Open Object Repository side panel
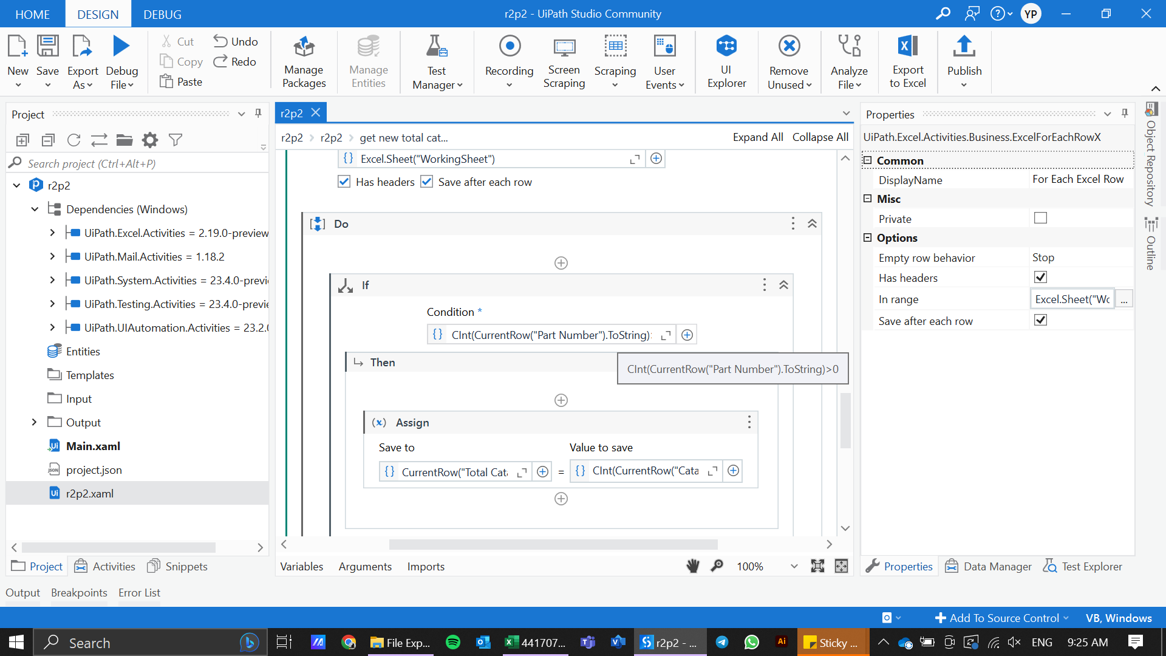Image resolution: width=1166 pixels, height=656 pixels. (1151, 155)
